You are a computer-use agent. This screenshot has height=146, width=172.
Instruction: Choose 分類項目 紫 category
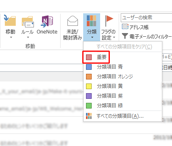click(123, 96)
